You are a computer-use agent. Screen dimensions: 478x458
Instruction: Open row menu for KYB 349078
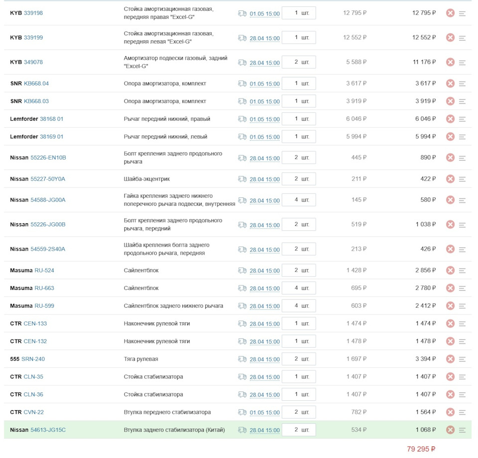[462, 62]
